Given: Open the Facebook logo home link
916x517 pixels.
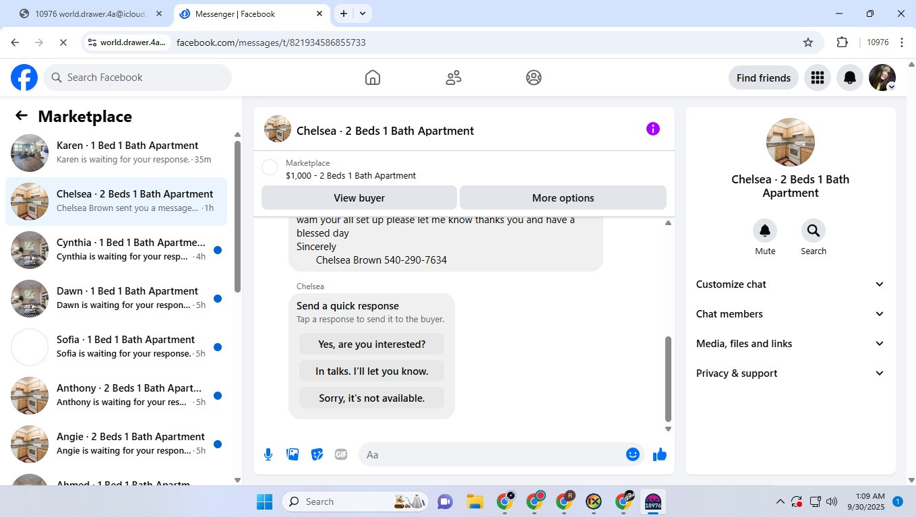Looking at the screenshot, I should [x=24, y=78].
